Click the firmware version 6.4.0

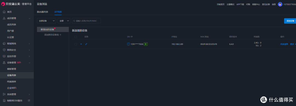click(x=231, y=44)
